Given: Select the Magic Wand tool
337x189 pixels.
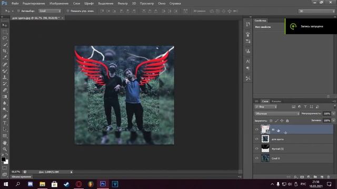Looking at the screenshot, I should pyautogui.click(x=5, y=45).
